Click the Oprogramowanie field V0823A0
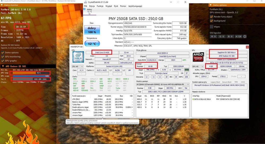This screenshot has width=265, height=144. [x=137, y=23]
